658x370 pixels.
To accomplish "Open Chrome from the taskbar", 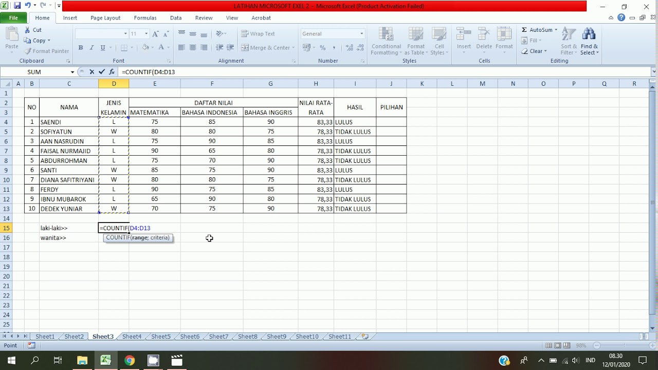I will click(x=130, y=360).
